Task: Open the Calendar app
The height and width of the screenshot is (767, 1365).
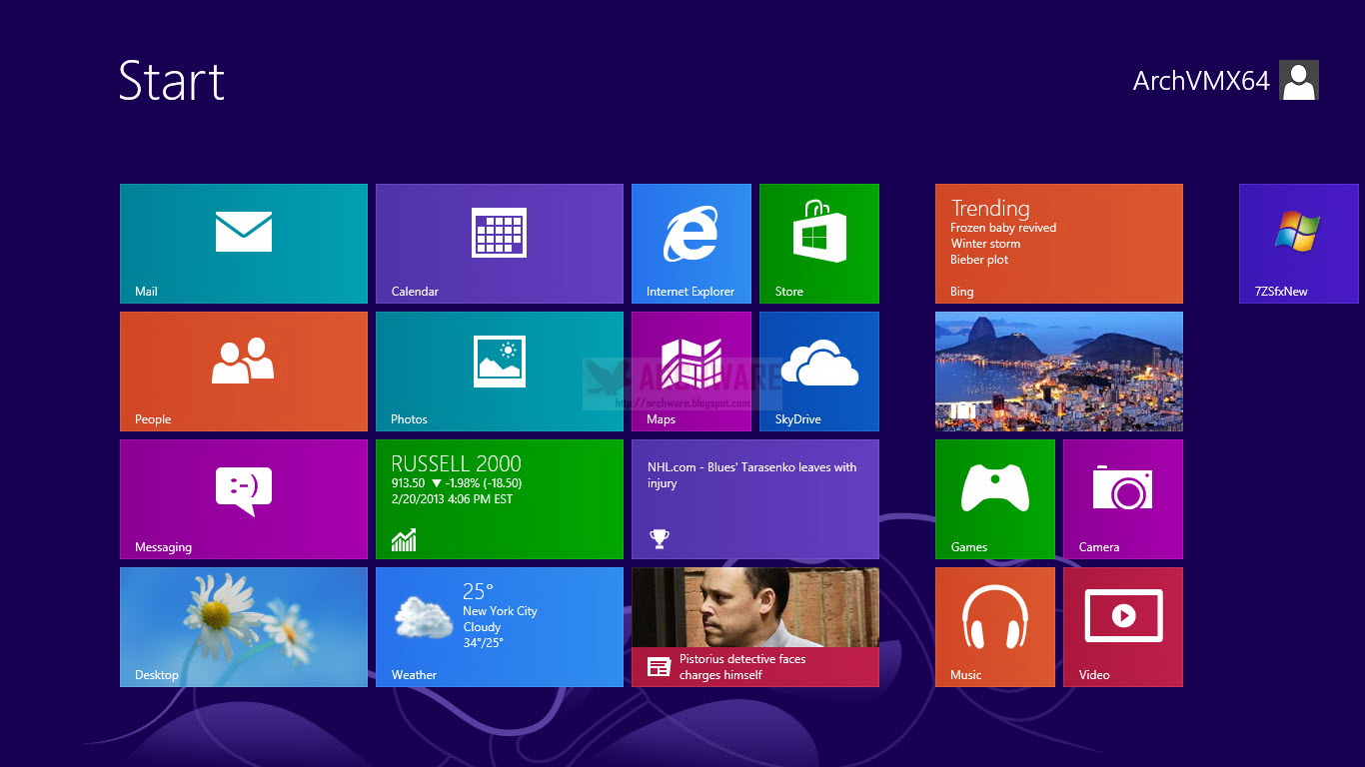Action: tap(499, 243)
